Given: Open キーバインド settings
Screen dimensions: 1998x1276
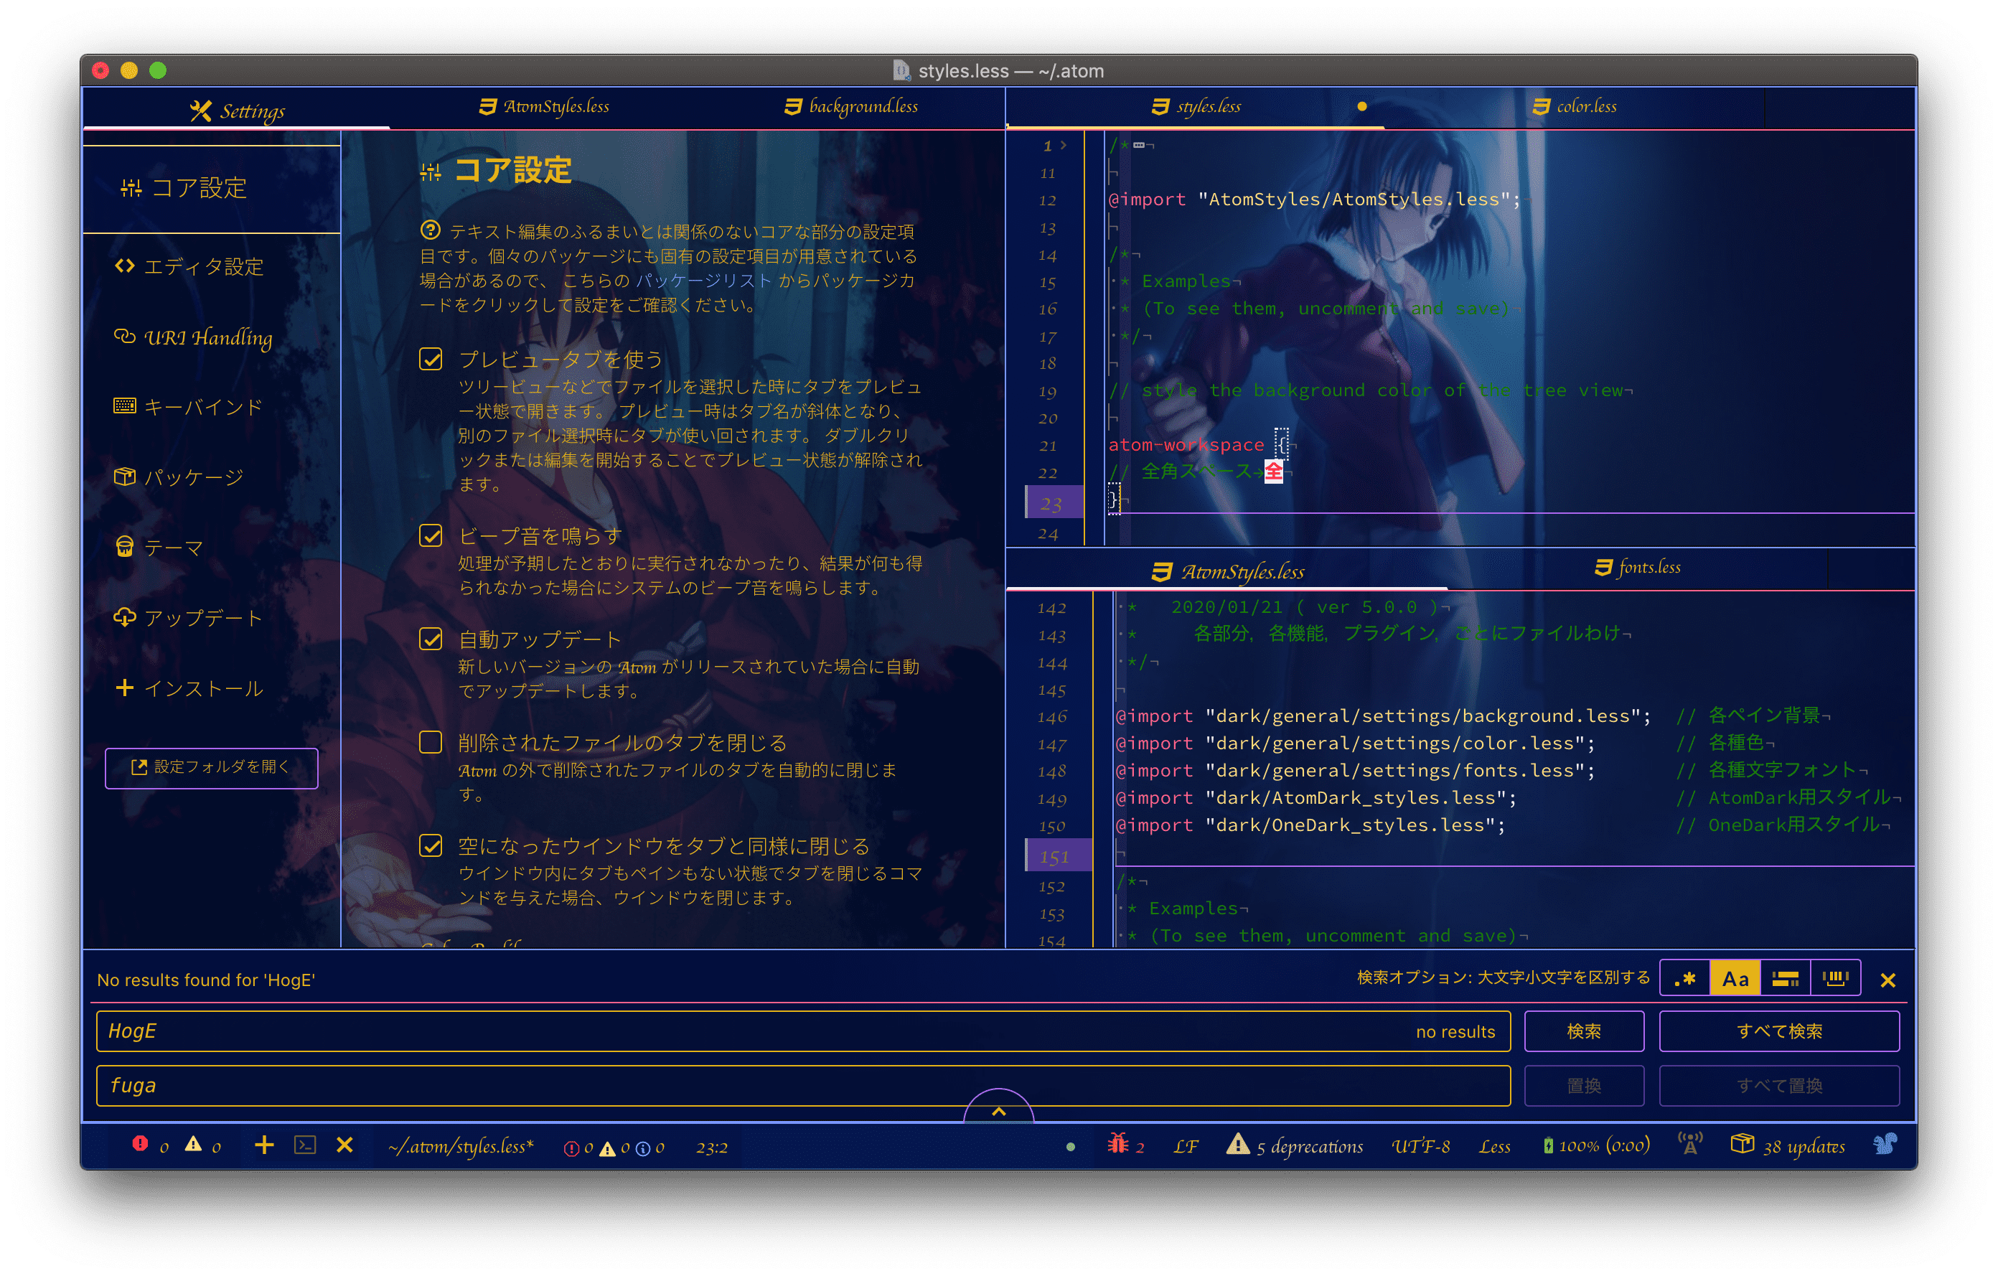Looking at the screenshot, I should pos(188,408).
